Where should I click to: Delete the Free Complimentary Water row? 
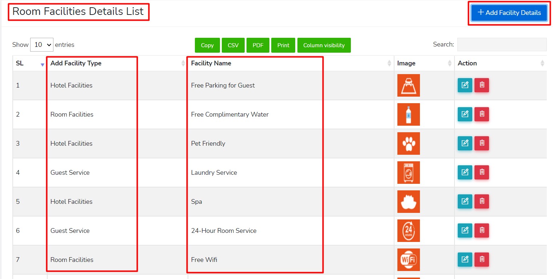coord(482,114)
